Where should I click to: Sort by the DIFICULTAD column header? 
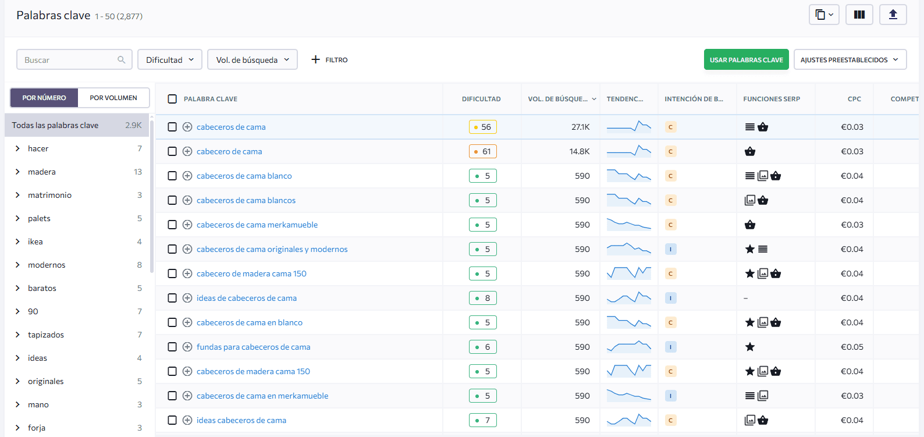(481, 99)
